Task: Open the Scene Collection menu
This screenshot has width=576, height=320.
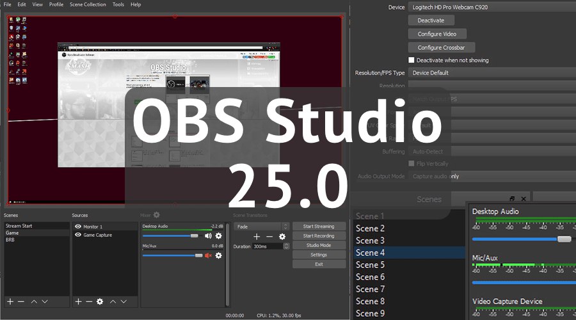Action: pos(88,4)
